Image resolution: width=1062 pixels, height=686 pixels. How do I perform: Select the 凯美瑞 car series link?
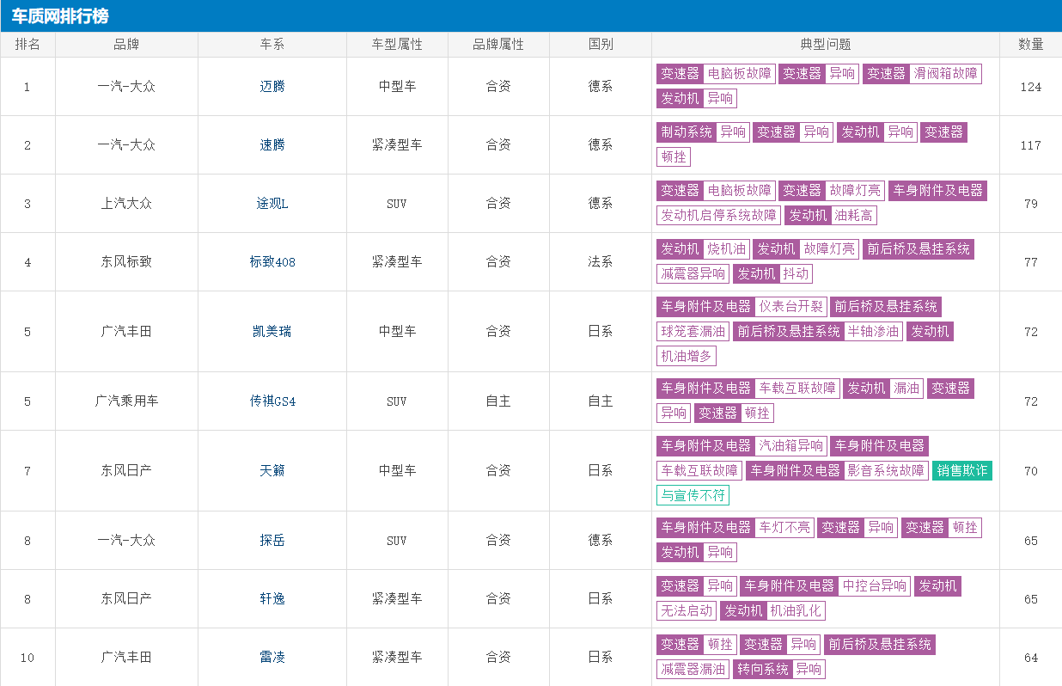pyautogui.click(x=272, y=332)
